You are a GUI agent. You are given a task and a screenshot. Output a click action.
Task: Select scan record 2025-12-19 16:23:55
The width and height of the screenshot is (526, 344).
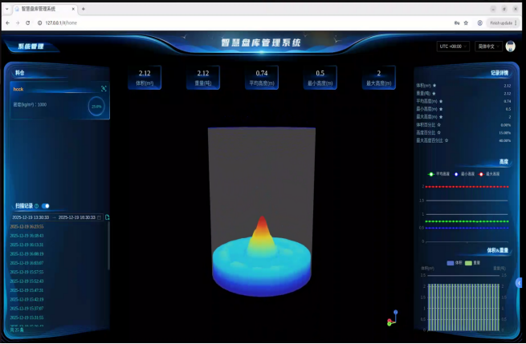point(27,227)
